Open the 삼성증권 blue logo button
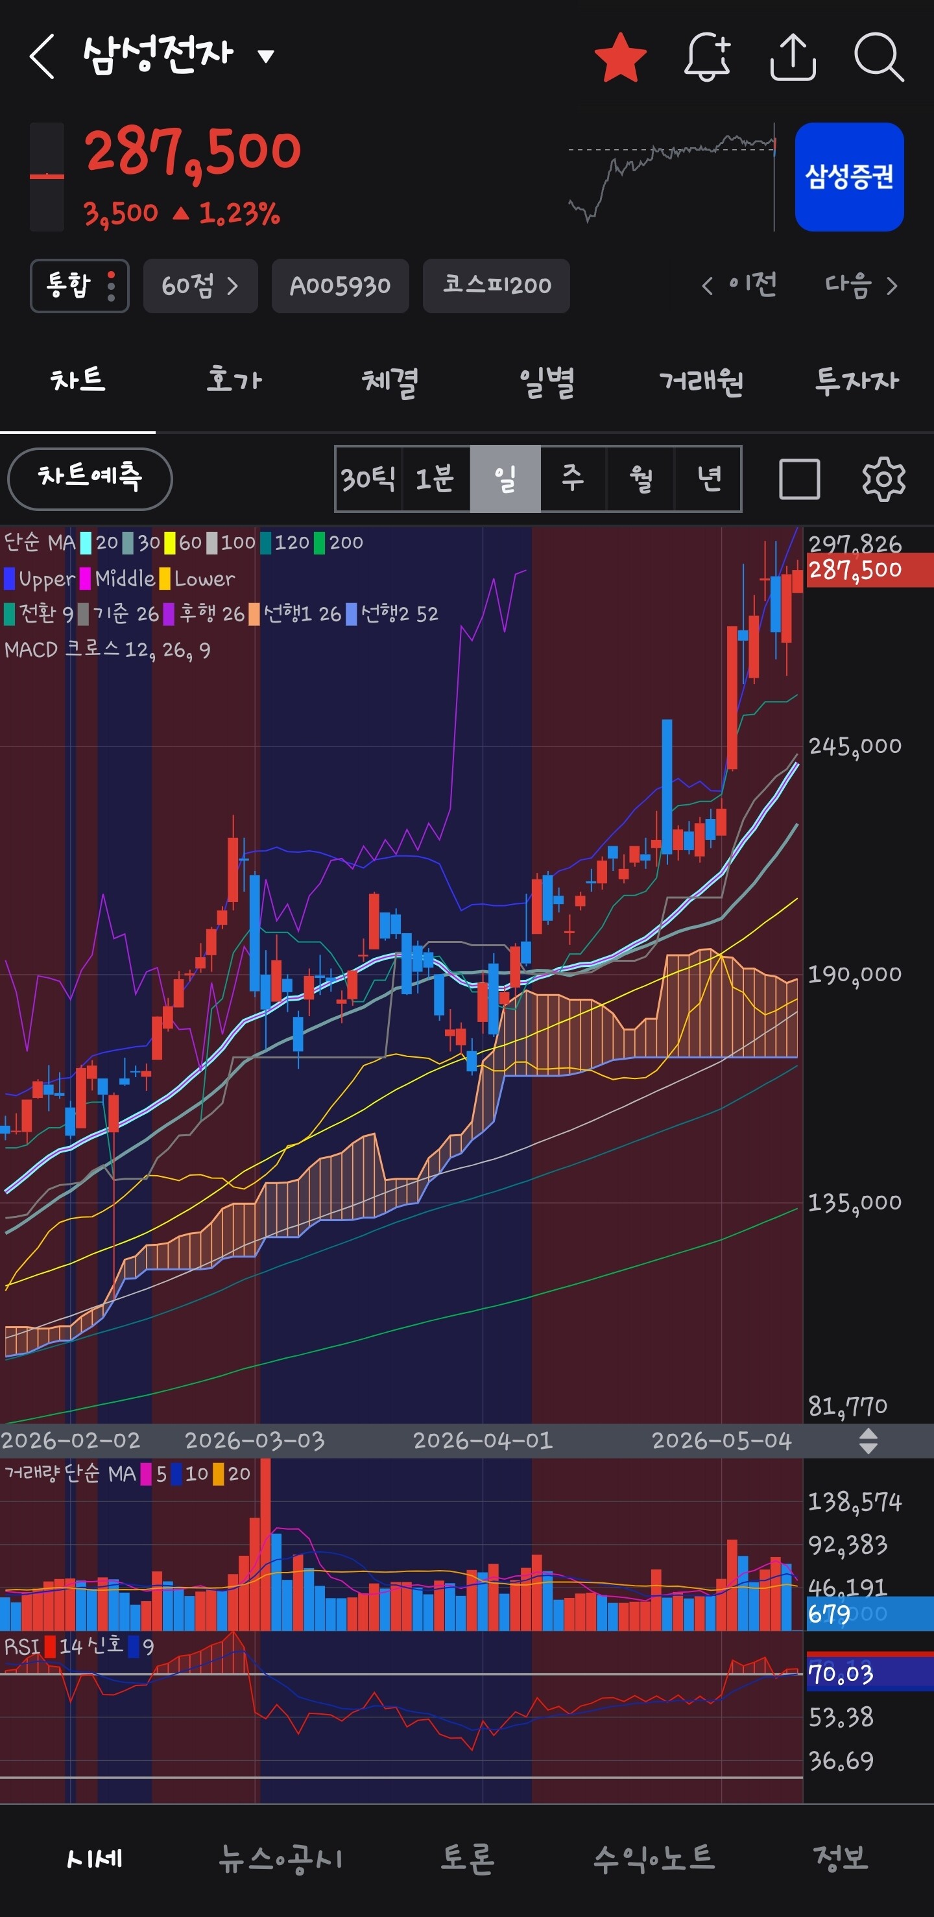The image size is (934, 1917). click(849, 177)
